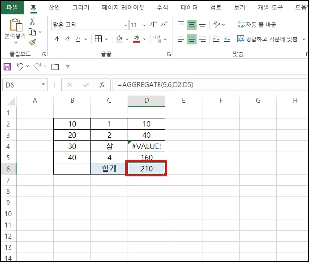This screenshot has height=262, width=309.
Task: Click 병합하고 가운데 맞춤 button
Action: 268,39
